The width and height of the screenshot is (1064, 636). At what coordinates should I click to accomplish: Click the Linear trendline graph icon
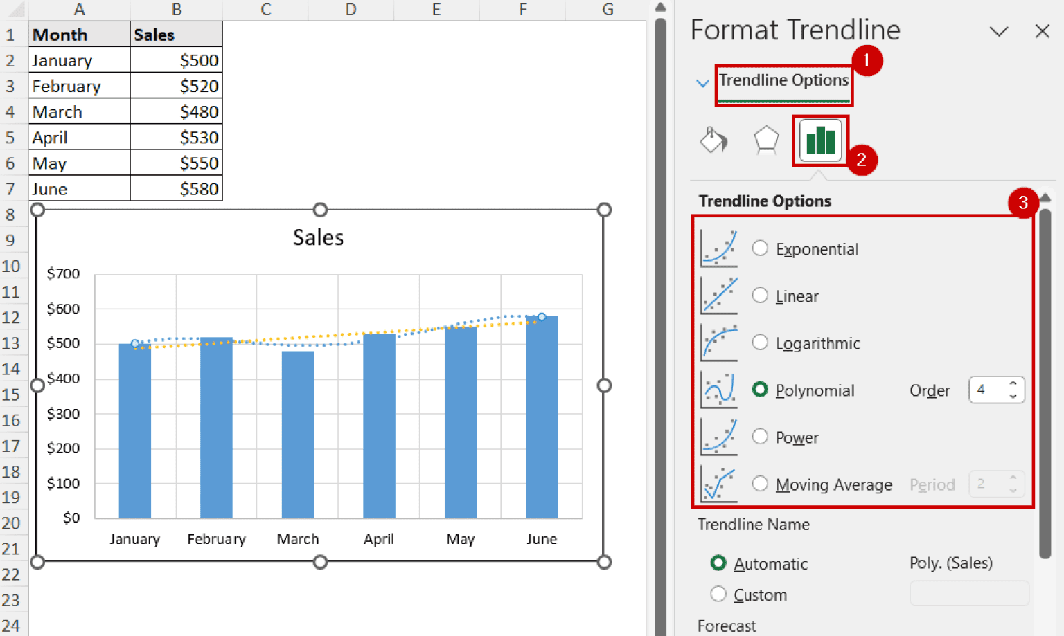coord(718,296)
